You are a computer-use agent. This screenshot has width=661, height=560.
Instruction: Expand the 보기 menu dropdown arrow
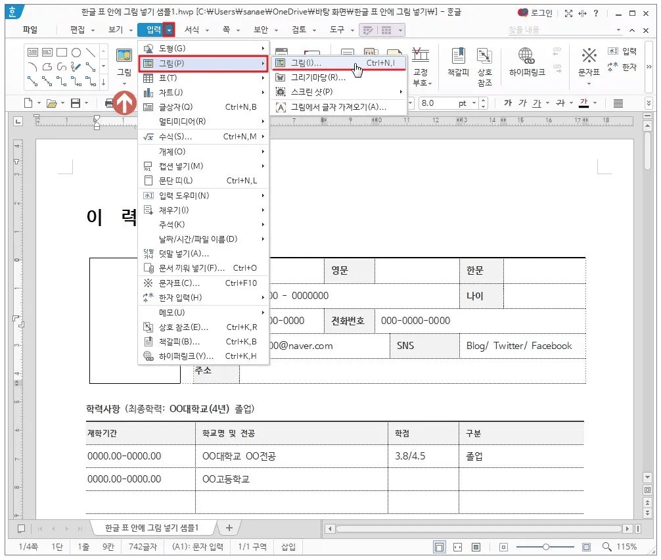(131, 30)
